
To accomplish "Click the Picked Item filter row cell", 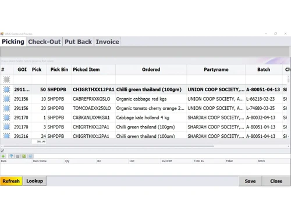I will (94, 80).
